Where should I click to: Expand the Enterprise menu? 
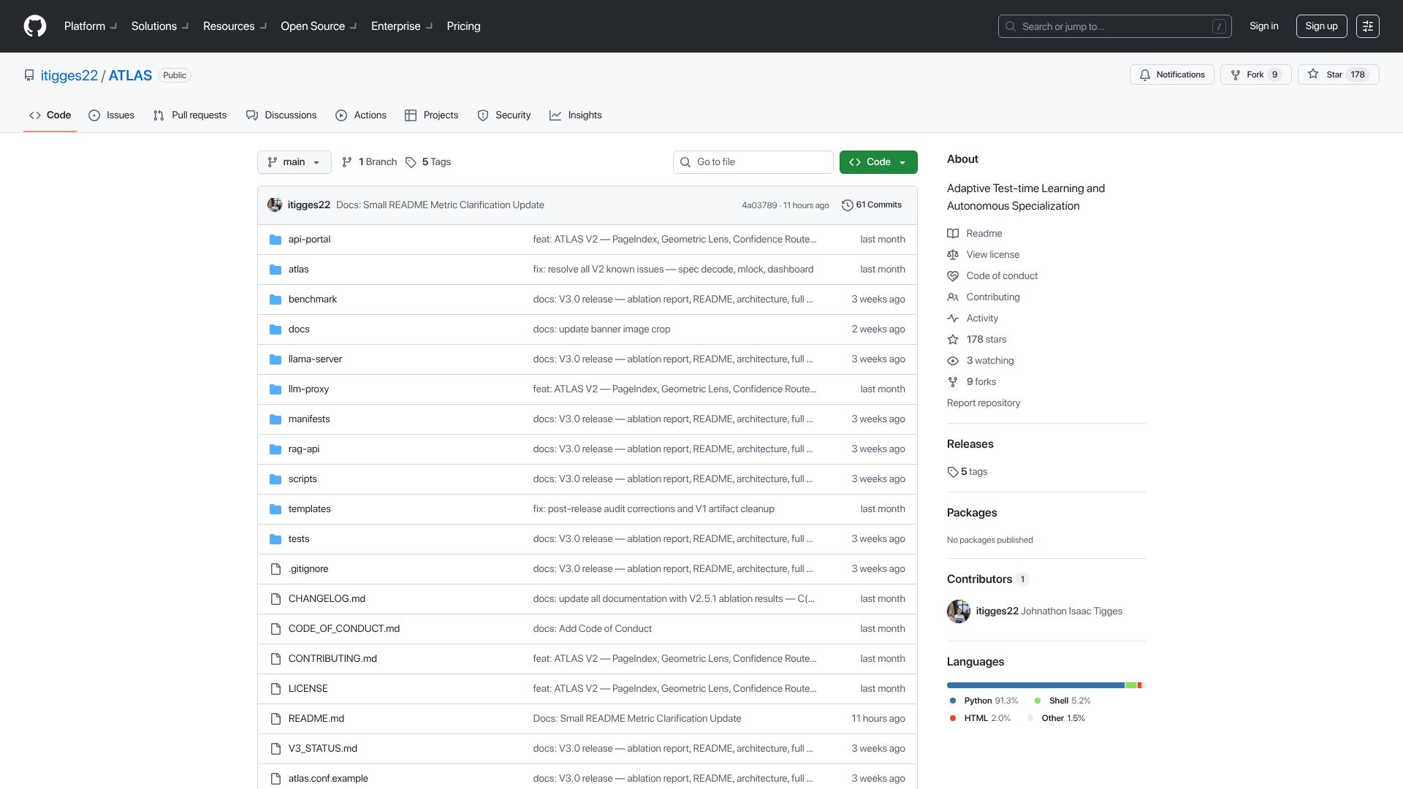402,26
